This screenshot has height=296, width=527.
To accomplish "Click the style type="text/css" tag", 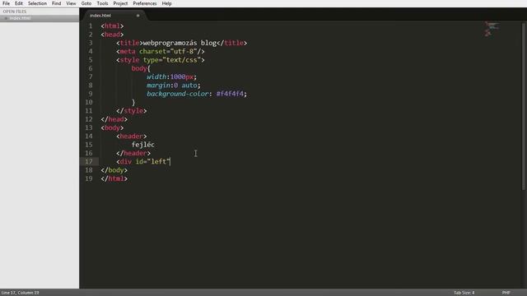I will (x=161, y=60).
